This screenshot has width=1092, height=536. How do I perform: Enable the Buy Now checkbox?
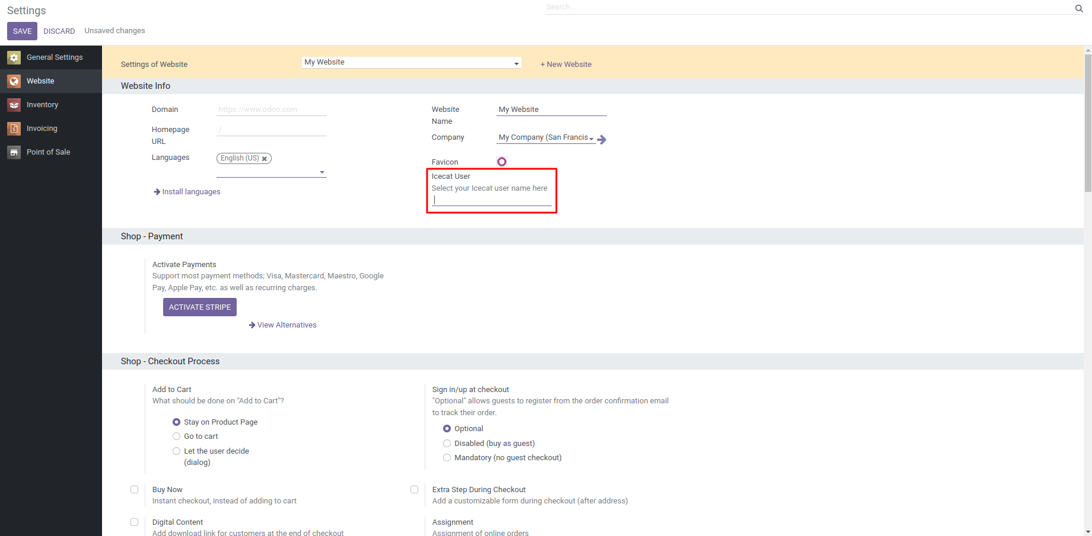[135, 490]
